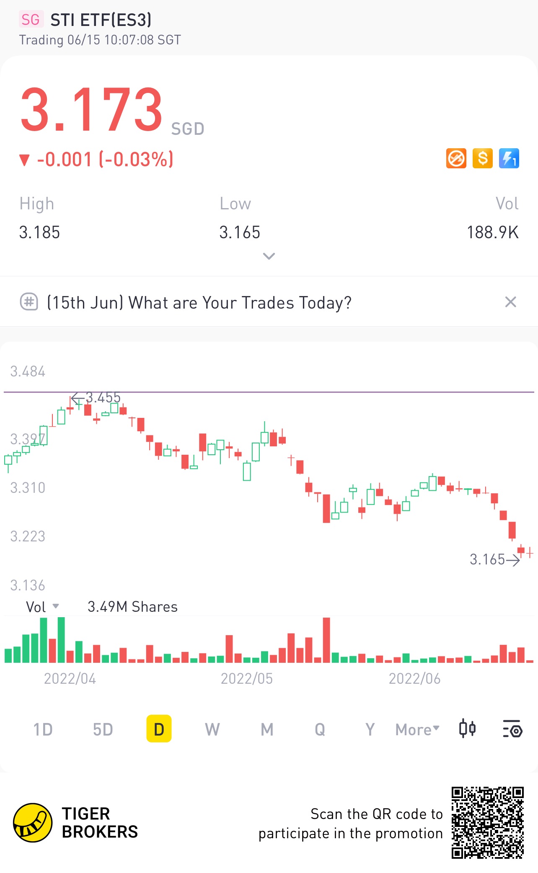Tap the hashtag topic icon
Image resolution: width=538 pixels, height=873 pixels.
pos(29,302)
